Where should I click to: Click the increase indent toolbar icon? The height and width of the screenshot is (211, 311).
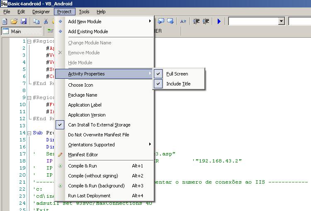pyautogui.click(x=206, y=21)
